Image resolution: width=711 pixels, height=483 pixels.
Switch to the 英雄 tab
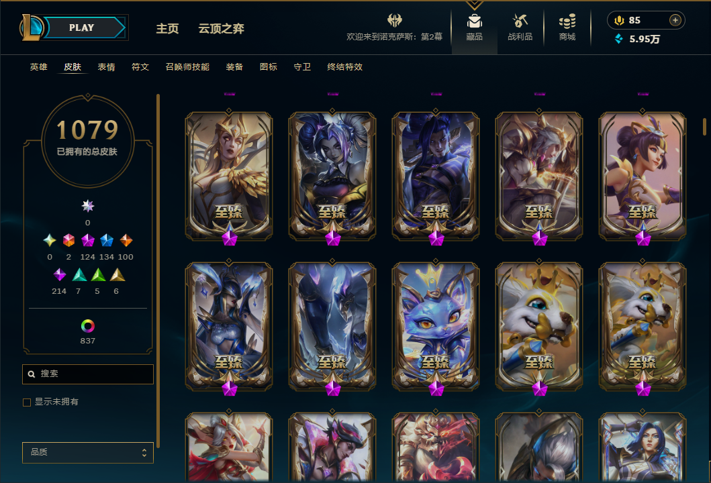coord(38,67)
